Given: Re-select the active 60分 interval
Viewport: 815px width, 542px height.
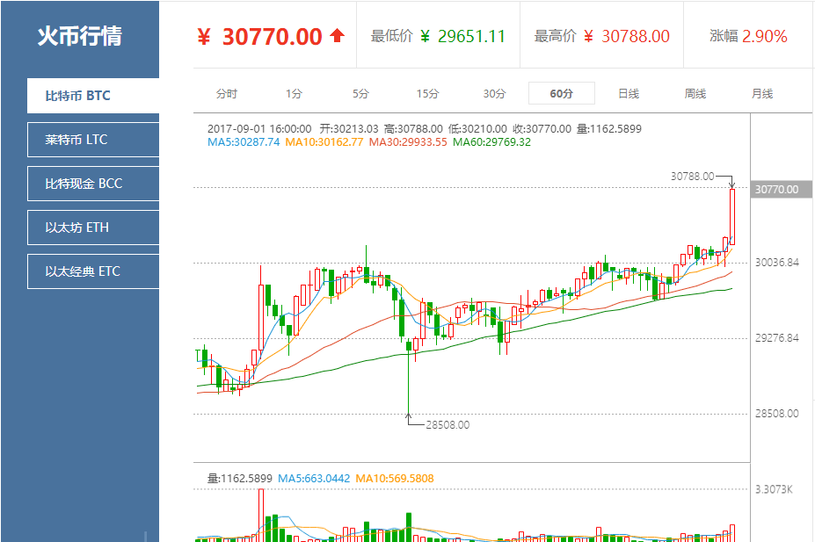Looking at the screenshot, I should coord(561,91).
